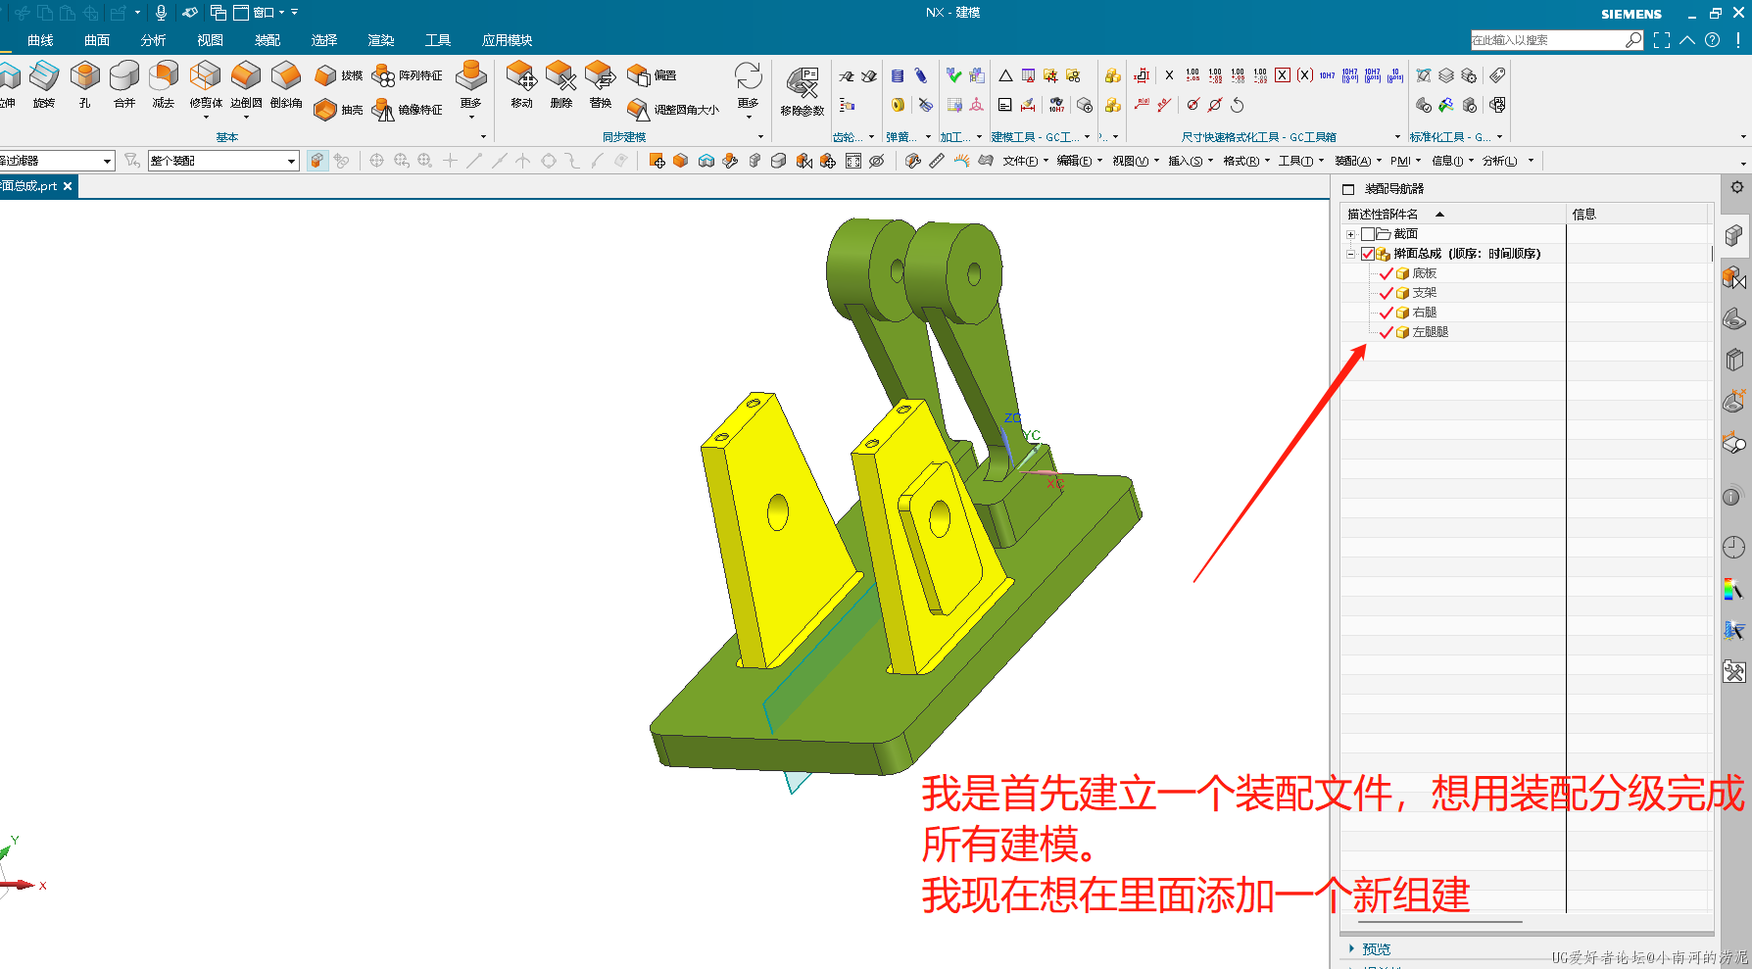Toggle Assembly Navigator panel pin box
The height and width of the screenshot is (969, 1752).
point(1348,189)
